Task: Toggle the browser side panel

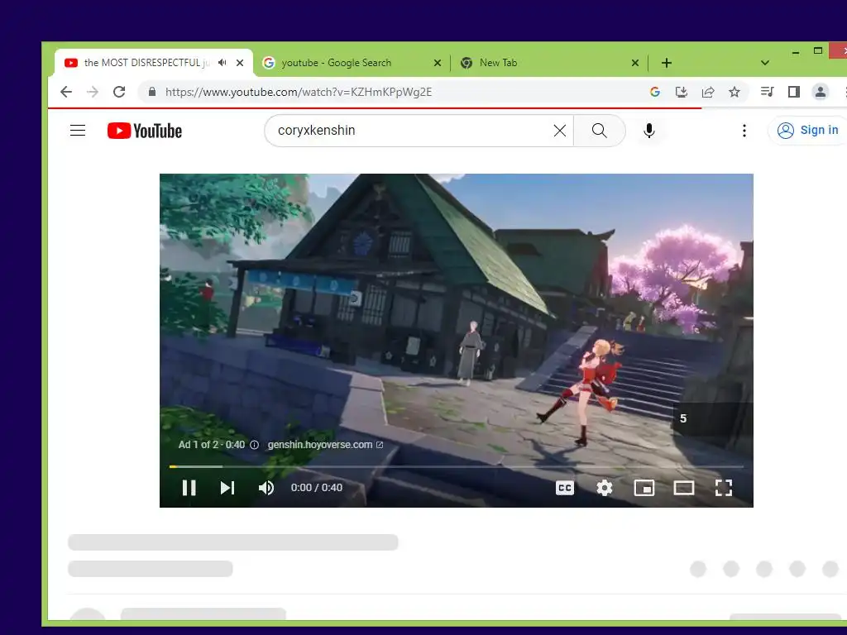Action: [793, 92]
